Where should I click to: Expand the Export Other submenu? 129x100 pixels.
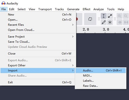coord(38,65)
